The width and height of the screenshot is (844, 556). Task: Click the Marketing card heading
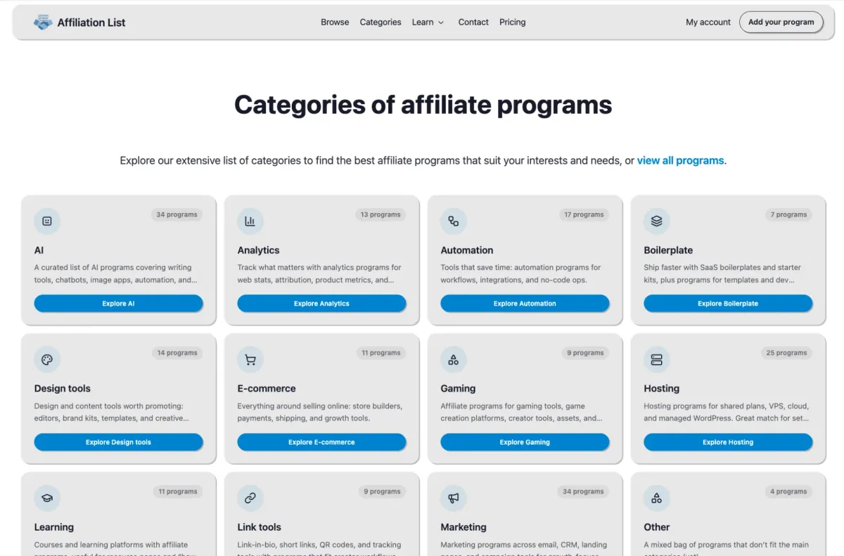click(x=463, y=527)
